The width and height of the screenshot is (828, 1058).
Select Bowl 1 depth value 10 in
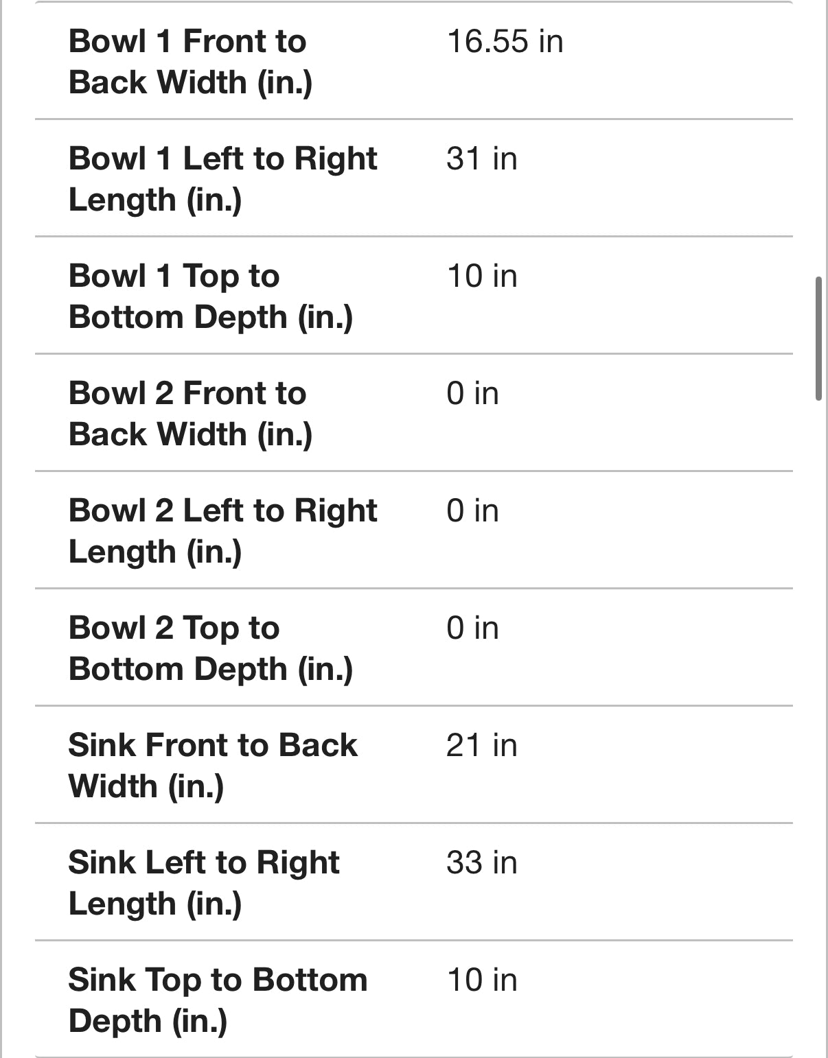coord(481,276)
